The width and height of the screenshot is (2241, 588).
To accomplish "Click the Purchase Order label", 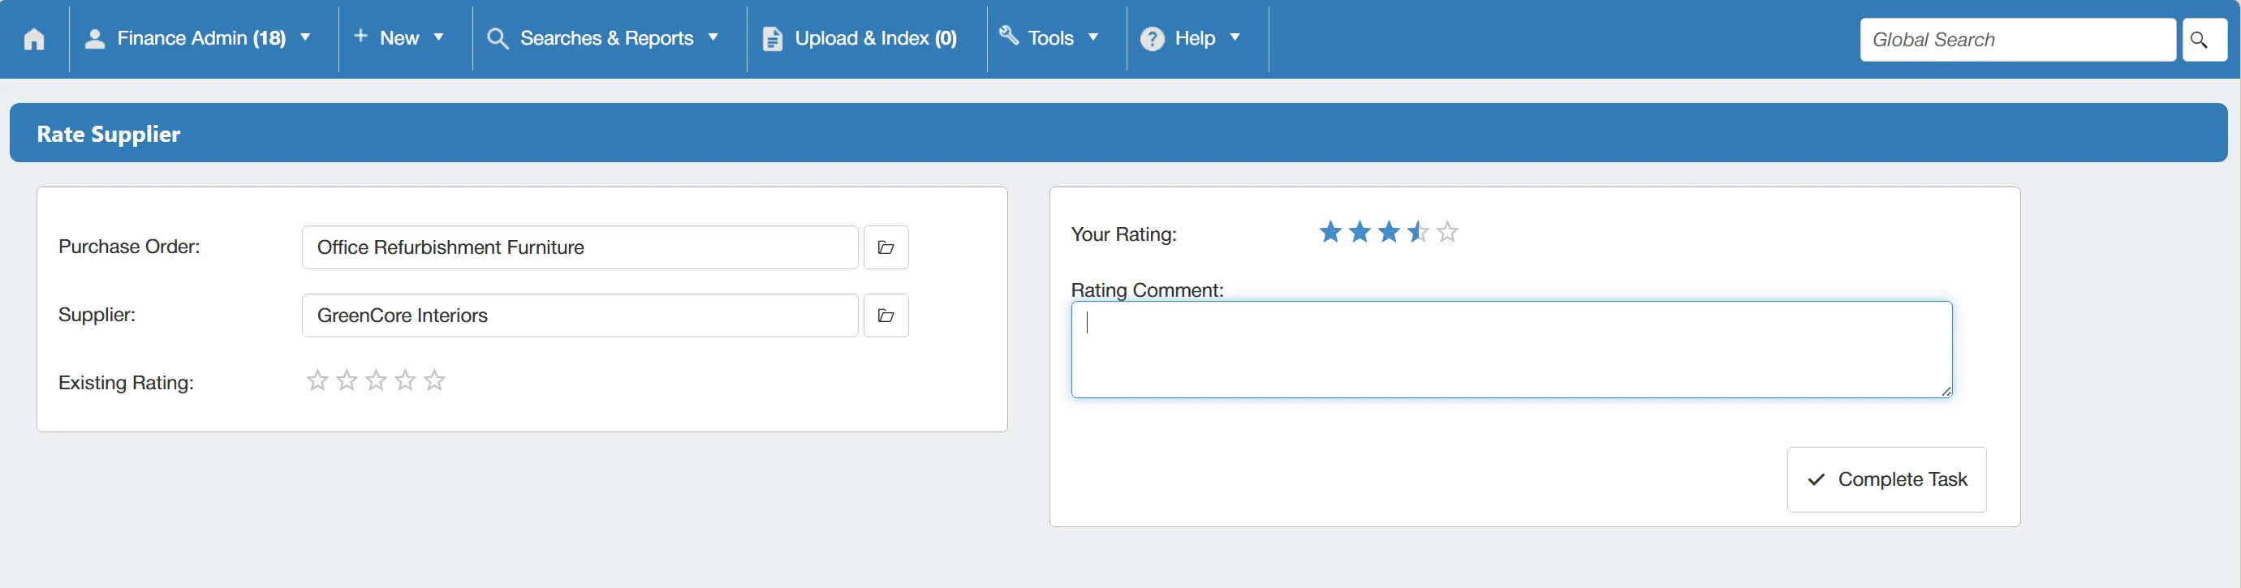I will [x=129, y=247].
